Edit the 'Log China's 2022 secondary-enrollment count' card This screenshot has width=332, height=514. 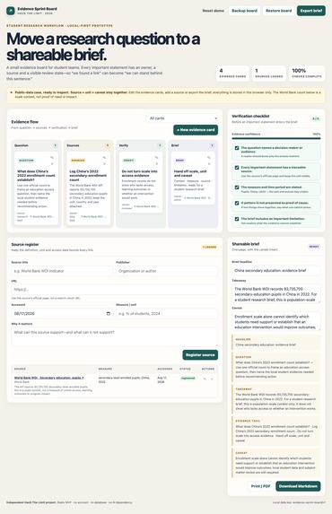click(104, 158)
